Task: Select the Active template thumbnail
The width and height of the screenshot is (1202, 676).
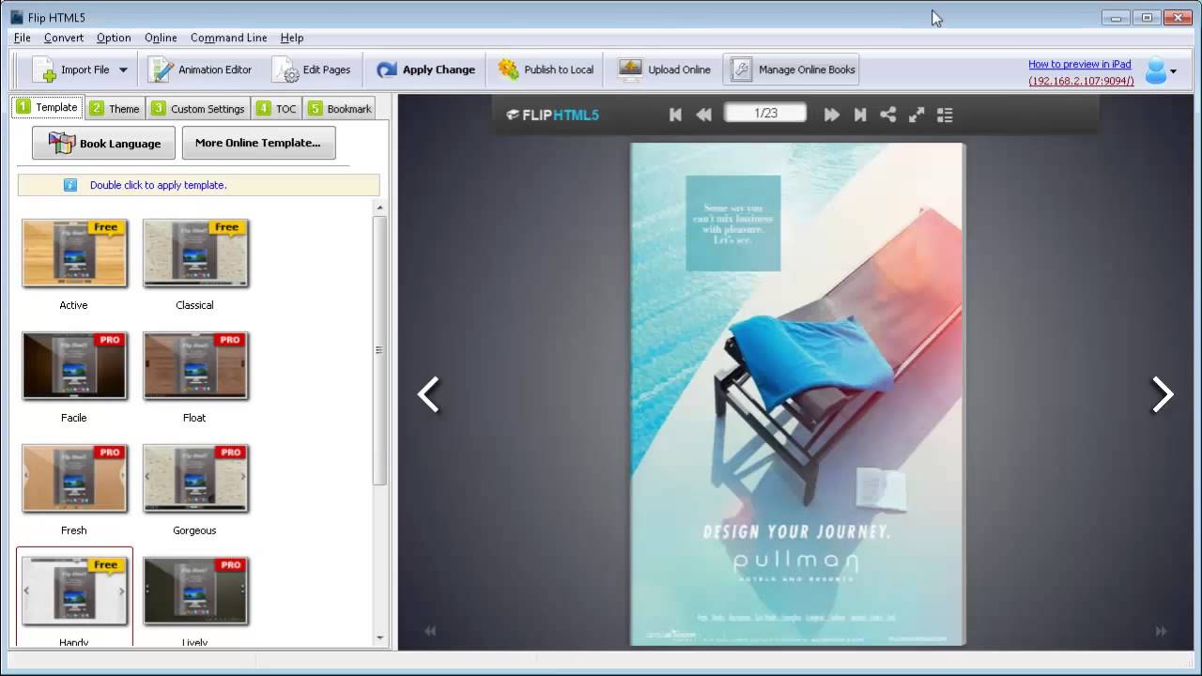Action: coord(74,253)
